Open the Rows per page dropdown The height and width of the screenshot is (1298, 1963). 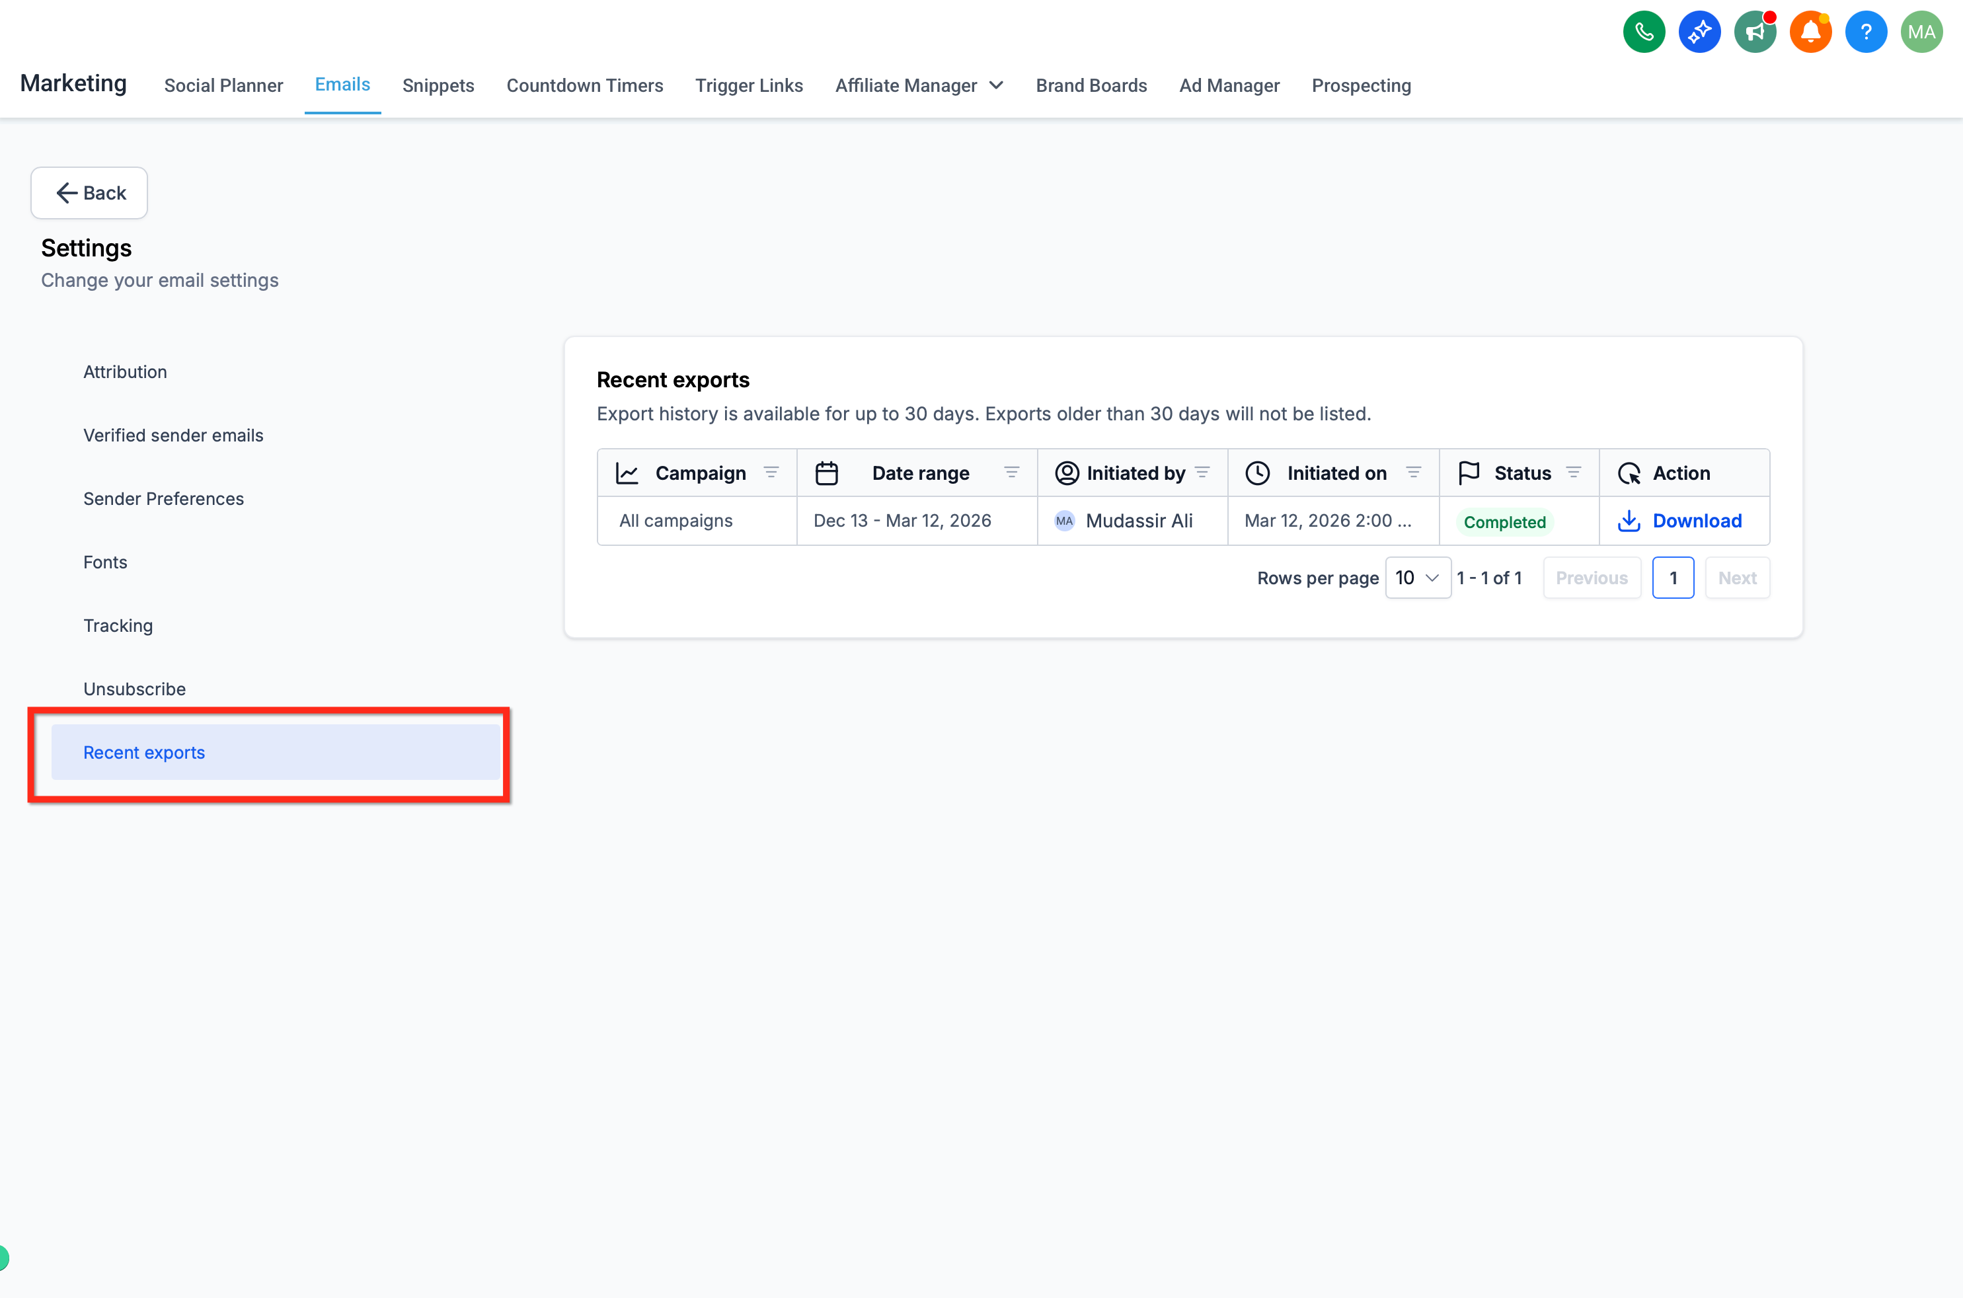click(x=1418, y=578)
